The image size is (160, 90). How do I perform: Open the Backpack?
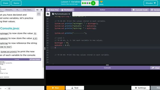click(67, 10)
